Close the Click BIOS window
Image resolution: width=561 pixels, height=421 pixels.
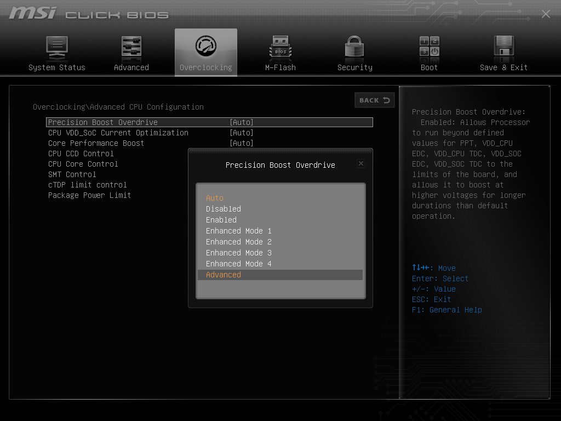546,14
